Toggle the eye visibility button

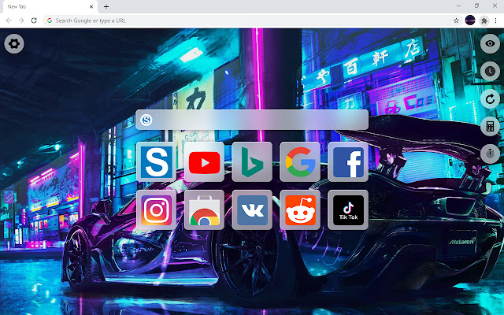pyautogui.click(x=490, y=43)
